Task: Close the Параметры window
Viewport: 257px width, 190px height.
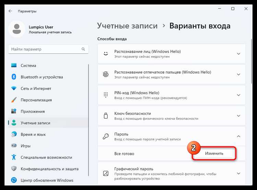Action: tap(246, 9)
